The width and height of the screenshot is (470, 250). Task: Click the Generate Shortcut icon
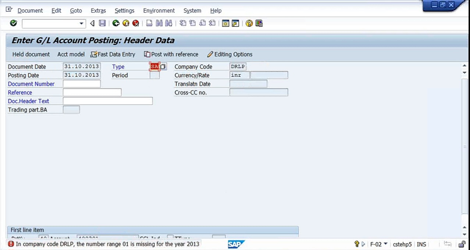235,23
